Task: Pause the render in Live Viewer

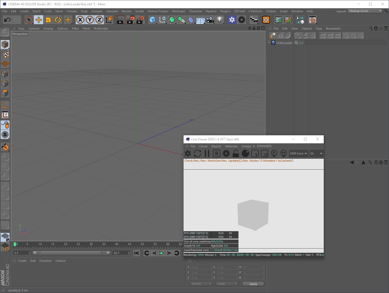Action: pyautogui.click(x=207, y=153)
